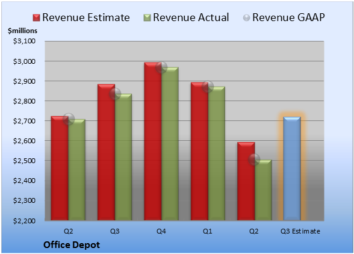Select the red Q4 Revenue Estimate bar
354x254 pixels.
pos(153,141)
